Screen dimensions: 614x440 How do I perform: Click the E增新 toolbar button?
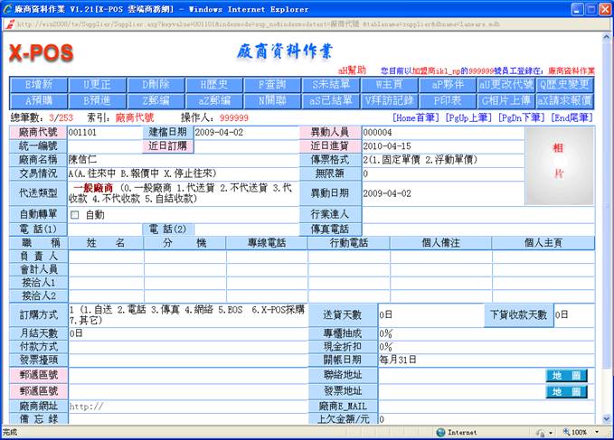click(x=39, y=84)
